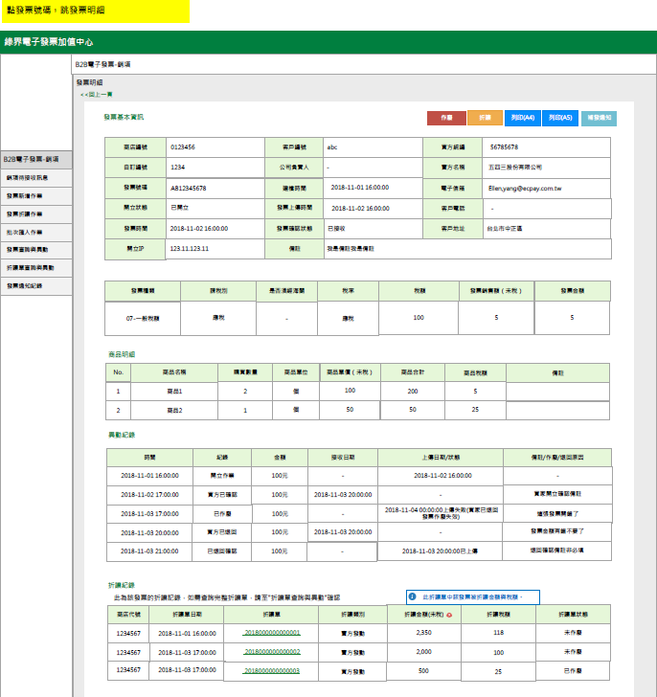
Task: Click the red 作廢 button
Action: pyautogui.click(x=445, y=118)
